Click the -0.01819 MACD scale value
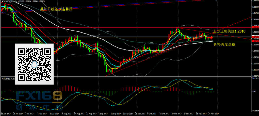The height and width of the screenshot is (116, 259). (x=254, y=111)
